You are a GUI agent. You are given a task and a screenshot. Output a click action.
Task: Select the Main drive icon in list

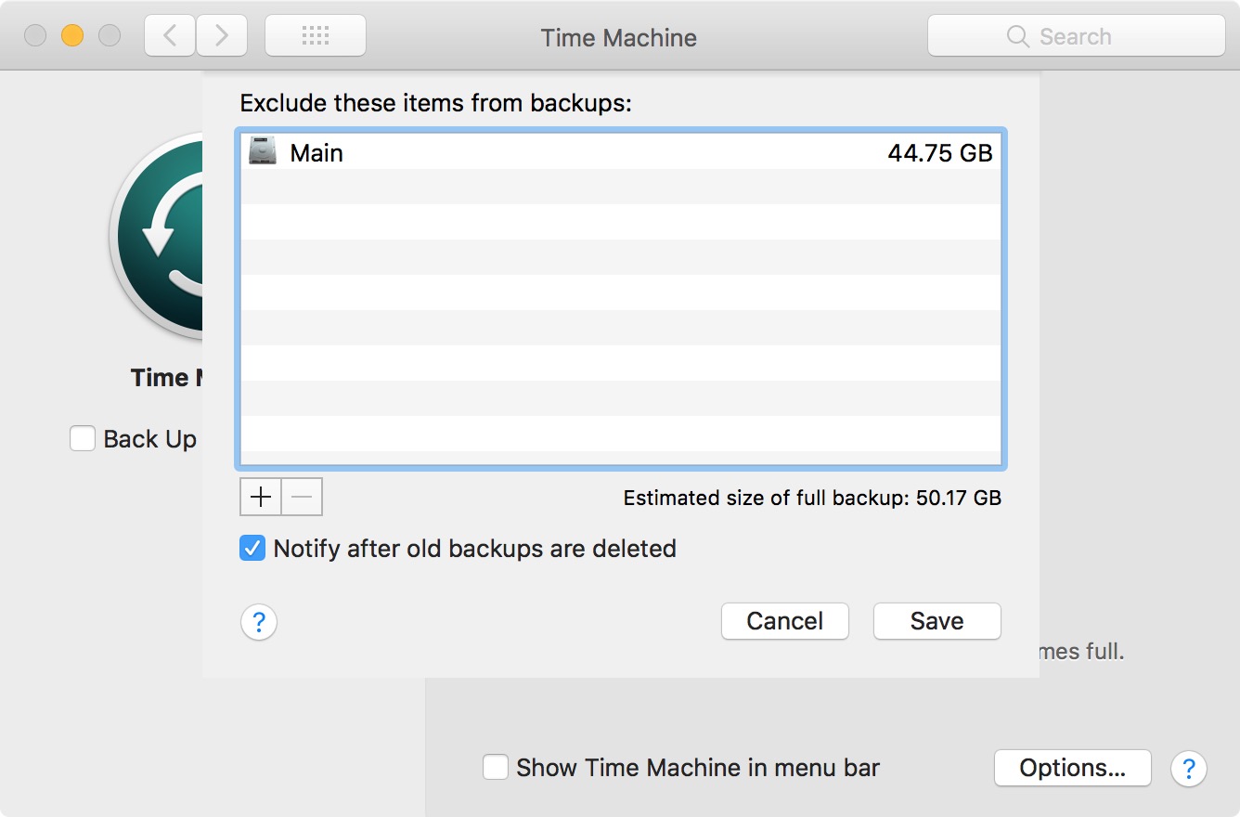pyautogui.click(x=263, y=151)
